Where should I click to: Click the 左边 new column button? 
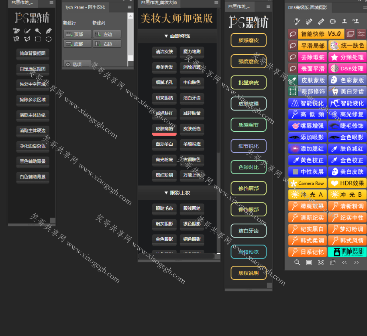(107, 34)
